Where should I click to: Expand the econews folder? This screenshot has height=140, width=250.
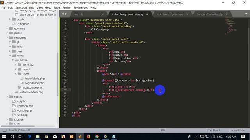pos(7,28)
